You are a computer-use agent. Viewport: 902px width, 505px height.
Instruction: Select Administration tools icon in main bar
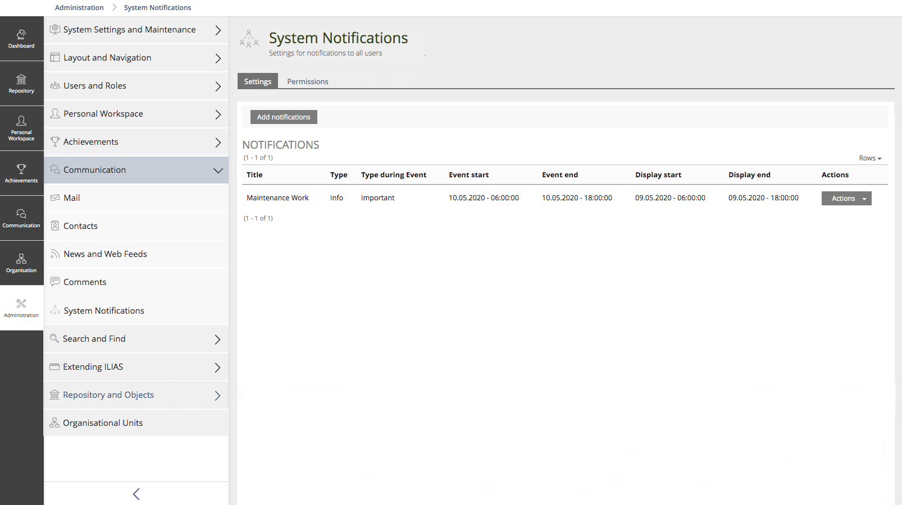point(21,308)
